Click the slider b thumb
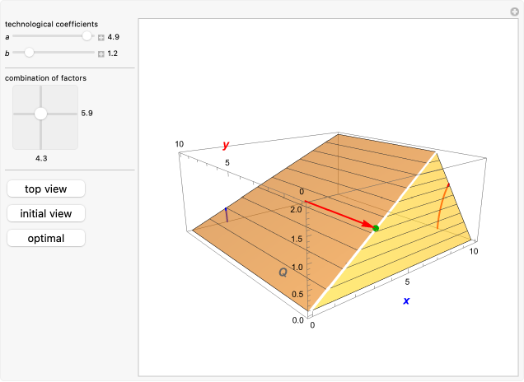 [30, 53]
